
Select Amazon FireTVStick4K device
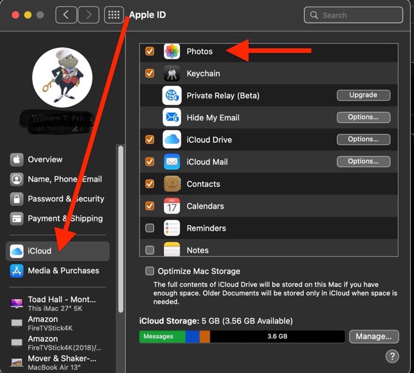coord(57,323)
